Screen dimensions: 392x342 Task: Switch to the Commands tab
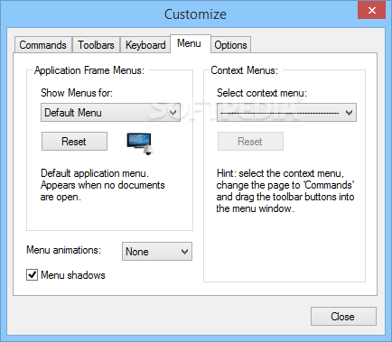click(43, 45)
